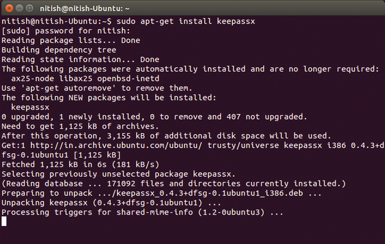Click the 'openbsd-inetd' package name
385x244 pixels.
(x=128, y=79)
